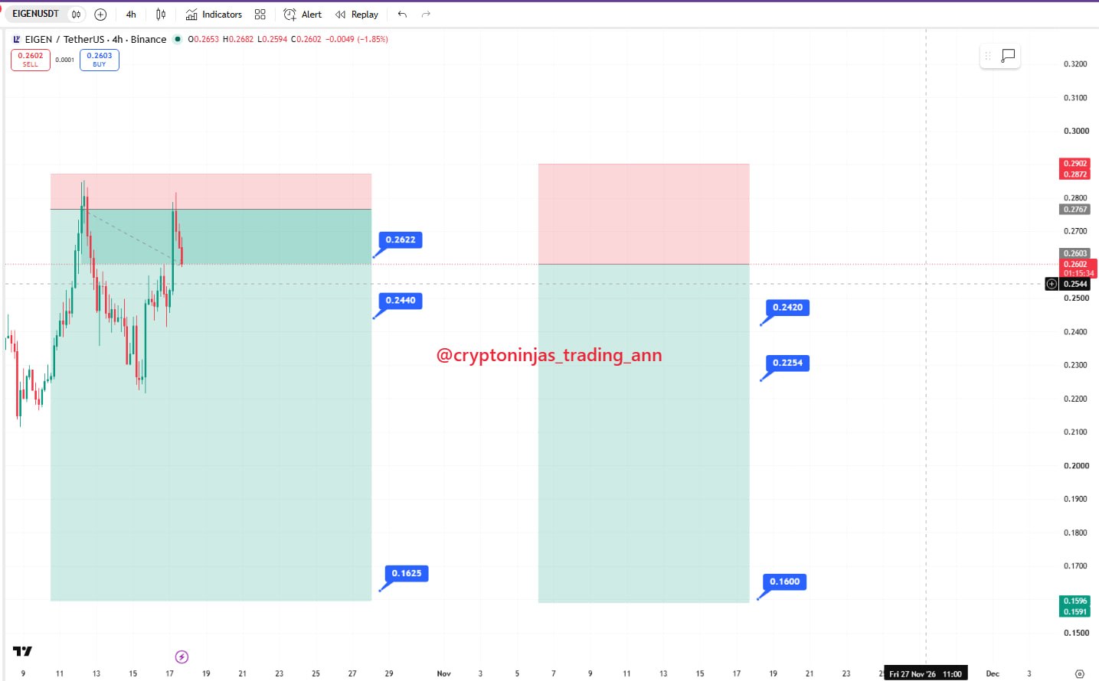Select the EIGEN / TetherUS legend title
This screenshot has width=1099, height=681.
(x=95, y=39)
